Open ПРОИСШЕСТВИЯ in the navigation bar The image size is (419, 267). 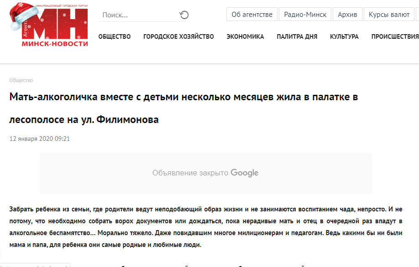tap(394, 36)
